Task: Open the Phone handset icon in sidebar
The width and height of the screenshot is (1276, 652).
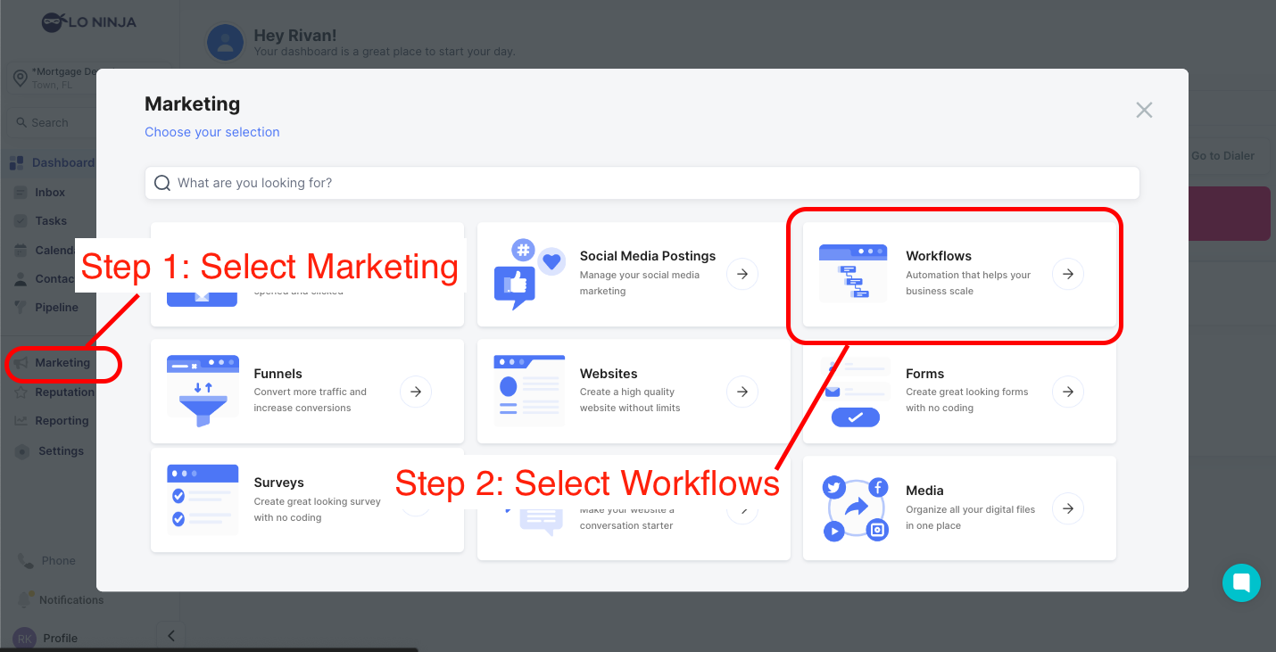Action: coord(26,561)
